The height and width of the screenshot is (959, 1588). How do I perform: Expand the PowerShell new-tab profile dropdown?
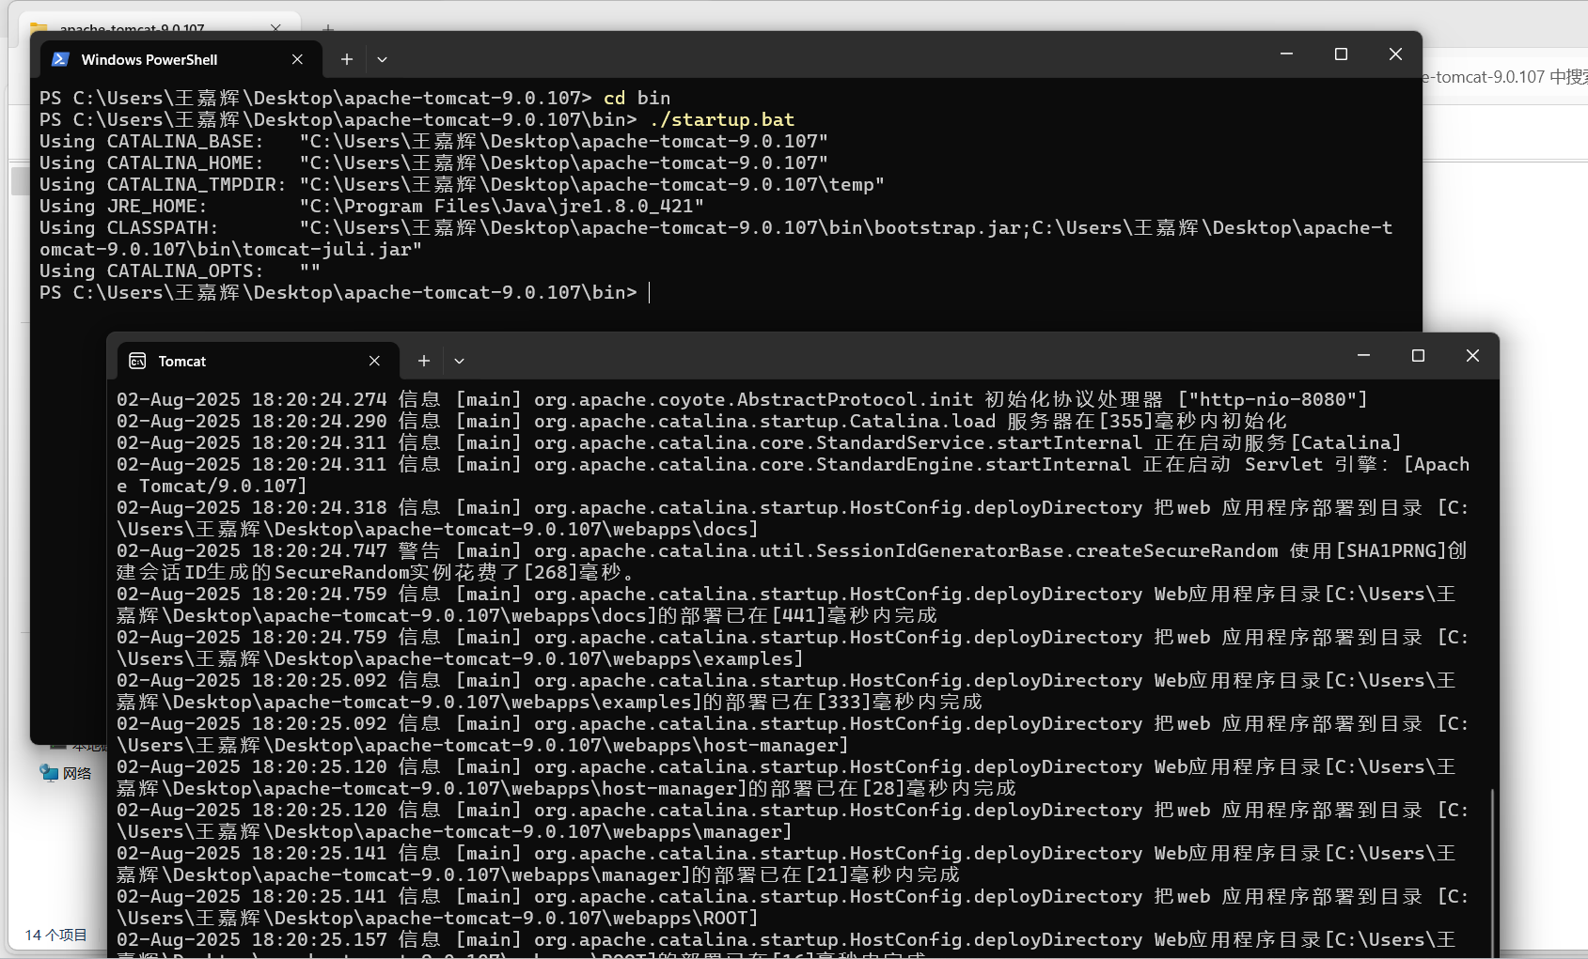coord(382,59)
